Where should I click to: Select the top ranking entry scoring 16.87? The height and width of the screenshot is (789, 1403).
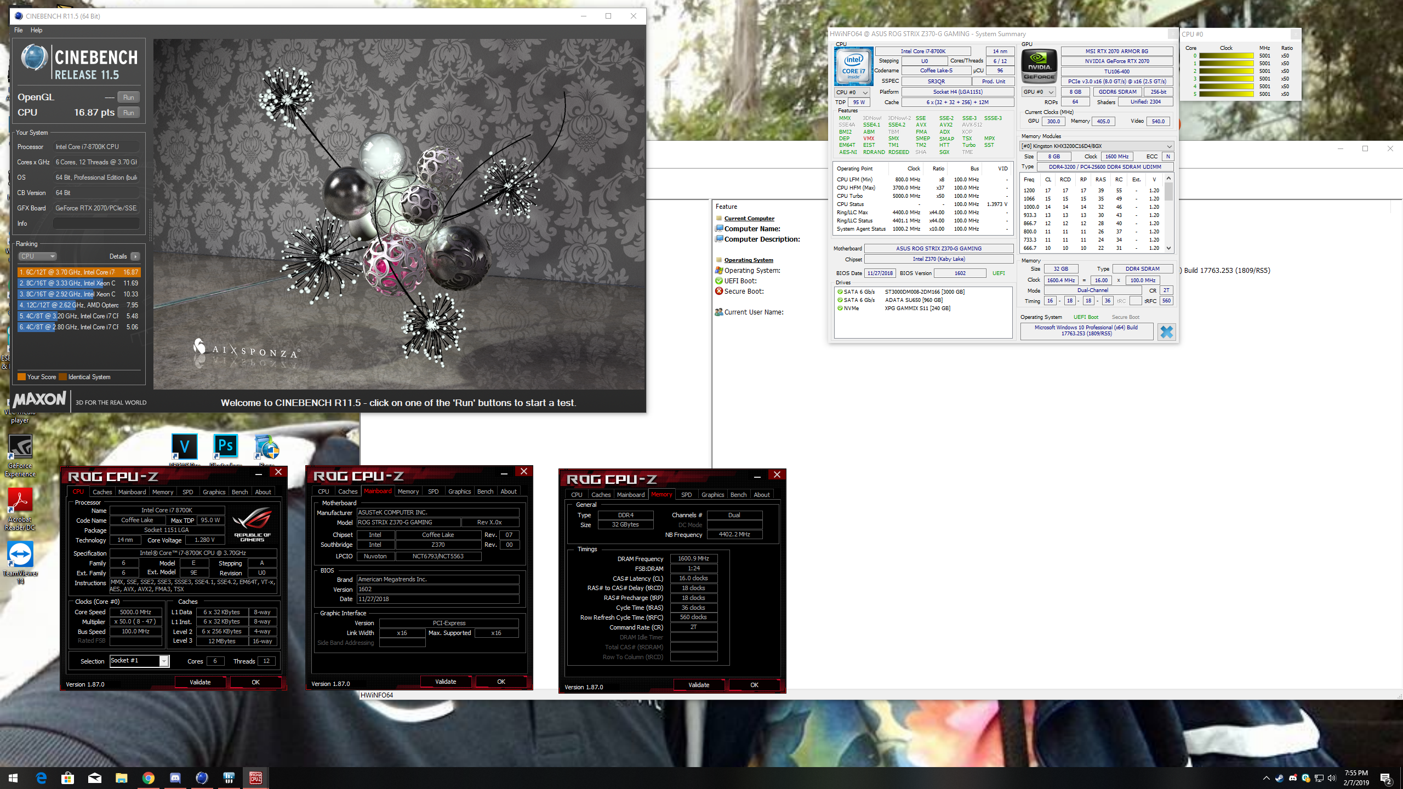click(79, 272)
